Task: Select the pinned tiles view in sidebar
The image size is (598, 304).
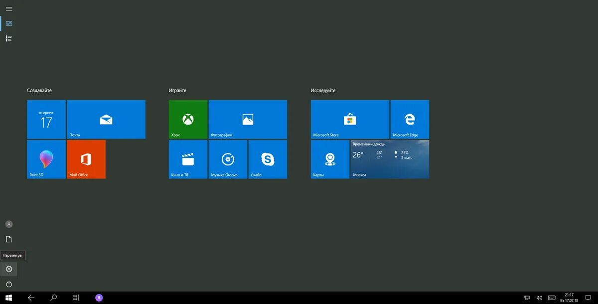Action: (8, 23)
